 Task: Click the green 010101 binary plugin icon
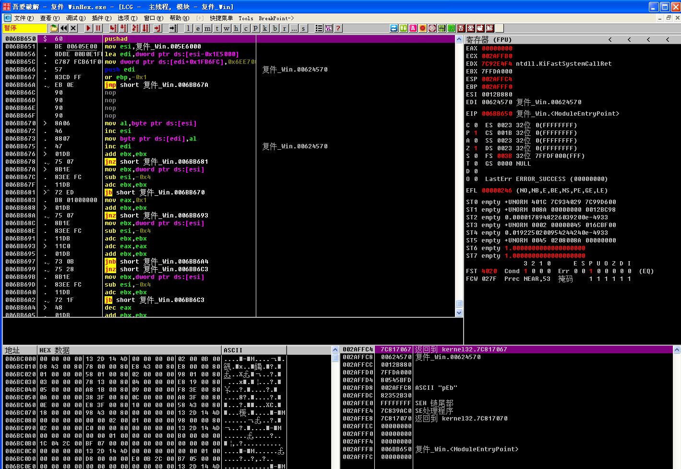pos(442,28)
